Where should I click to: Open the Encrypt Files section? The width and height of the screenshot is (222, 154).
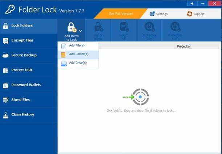pyautogui.click(x=29, y=41)
